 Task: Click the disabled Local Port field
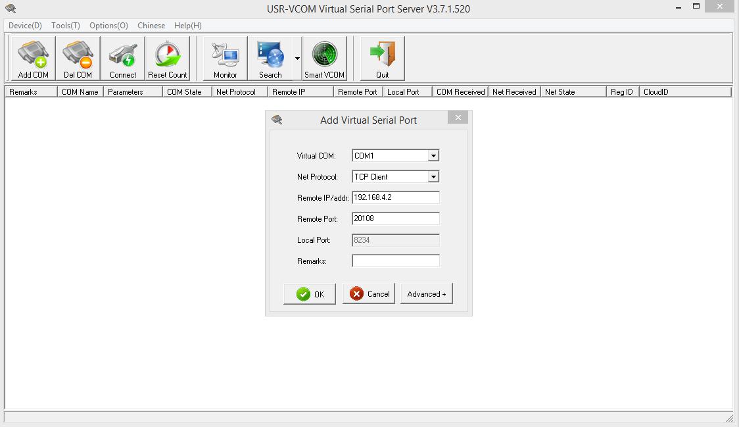click(395, 239)
